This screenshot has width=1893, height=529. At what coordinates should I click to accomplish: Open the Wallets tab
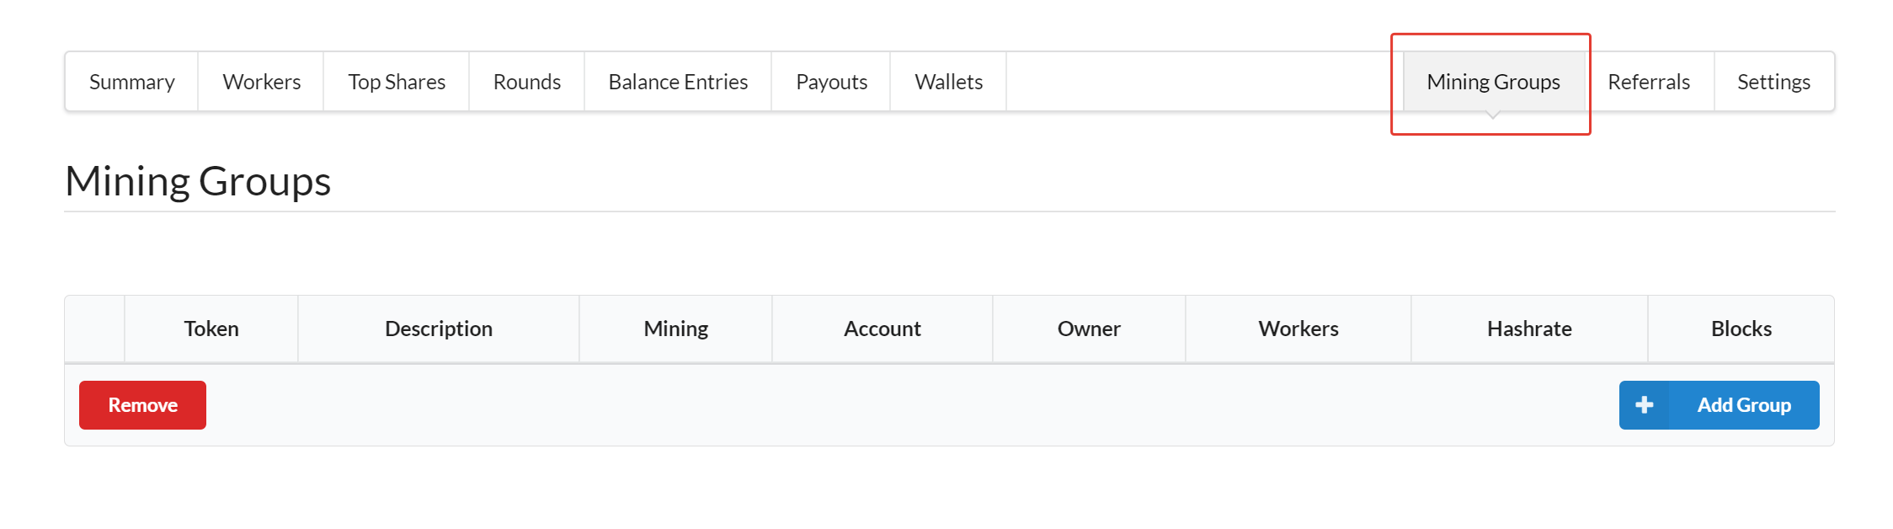pyautogui.click(x=948, y=82)
